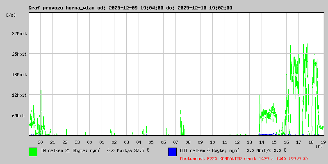The width and height of the screenshot is (328, 164).
Task: Click the '17' hour label on x-axis
Action: pos(298,142)
